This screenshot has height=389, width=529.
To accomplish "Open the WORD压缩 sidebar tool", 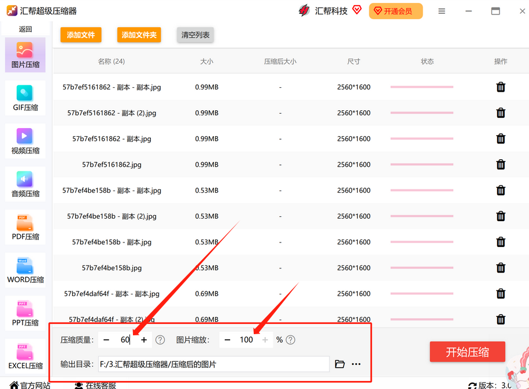I will pyautogui.click(x=25, y=271).
